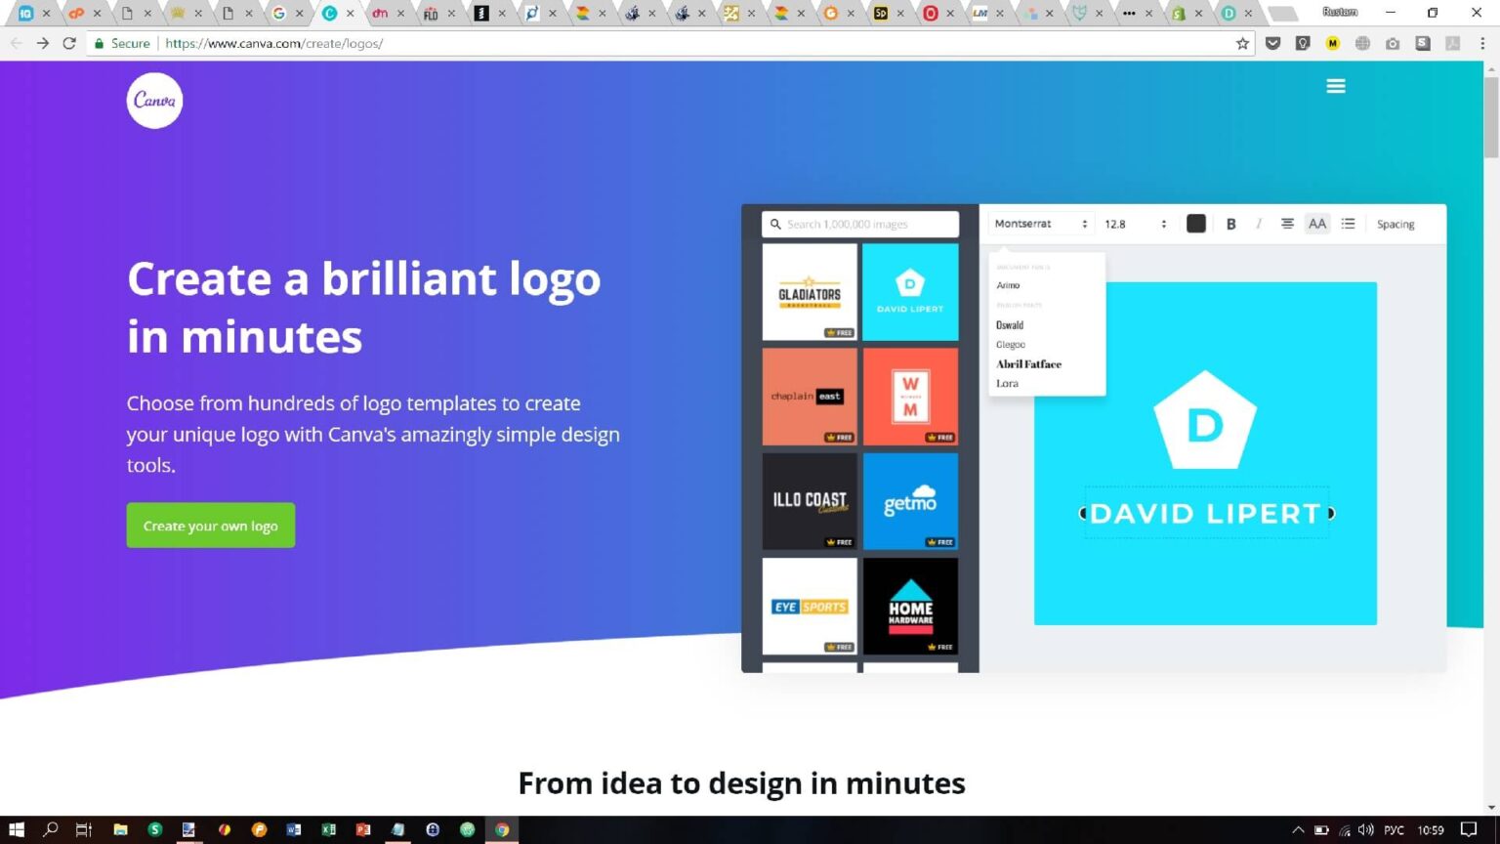Bookmark this page with the star icon

pyautogui.click(x=1242, y=43)
